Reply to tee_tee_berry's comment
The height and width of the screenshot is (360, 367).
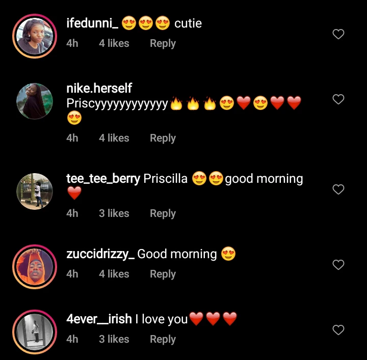(163, 214)
